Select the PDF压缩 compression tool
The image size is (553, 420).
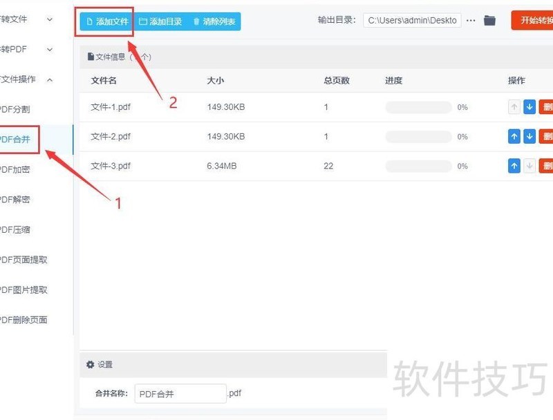[x=14, y=229]
